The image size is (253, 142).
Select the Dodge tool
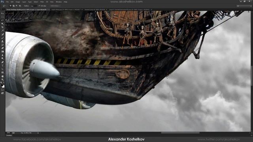[2, 59]
